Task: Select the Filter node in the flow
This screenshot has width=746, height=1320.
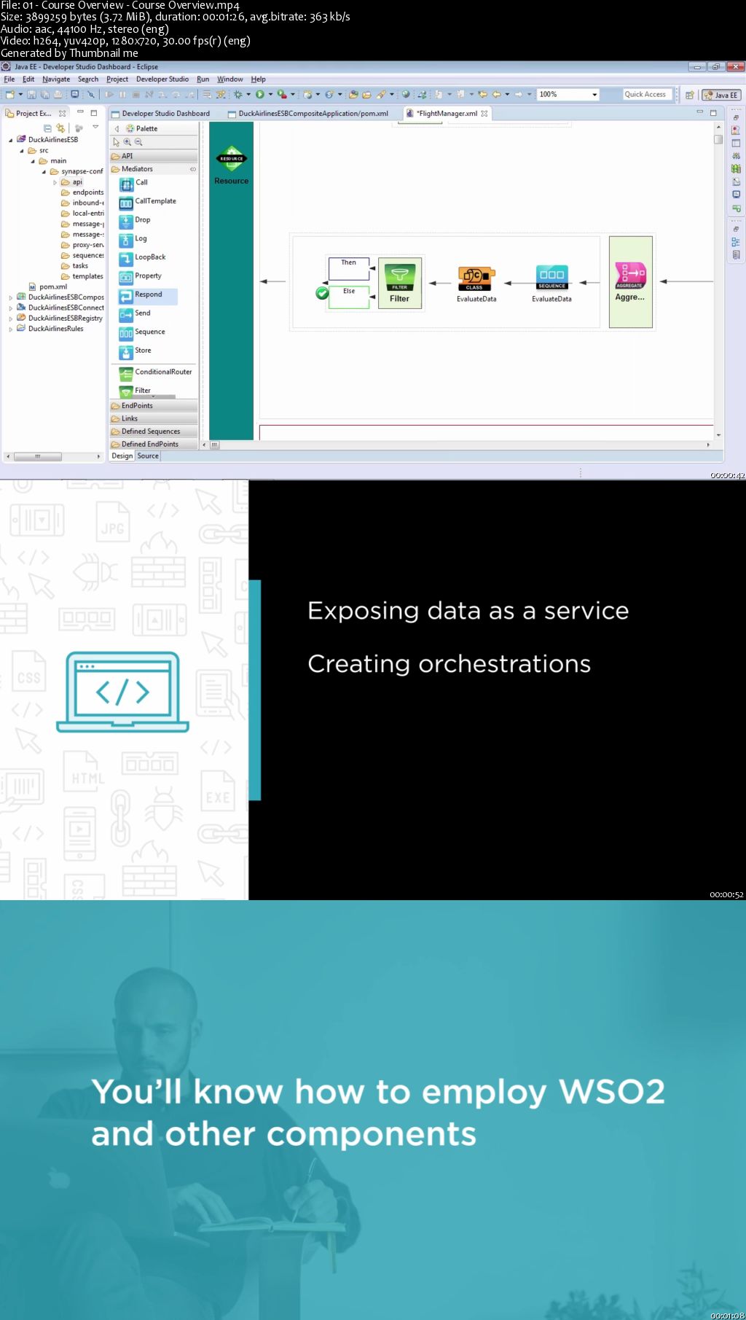Action: 399,283
